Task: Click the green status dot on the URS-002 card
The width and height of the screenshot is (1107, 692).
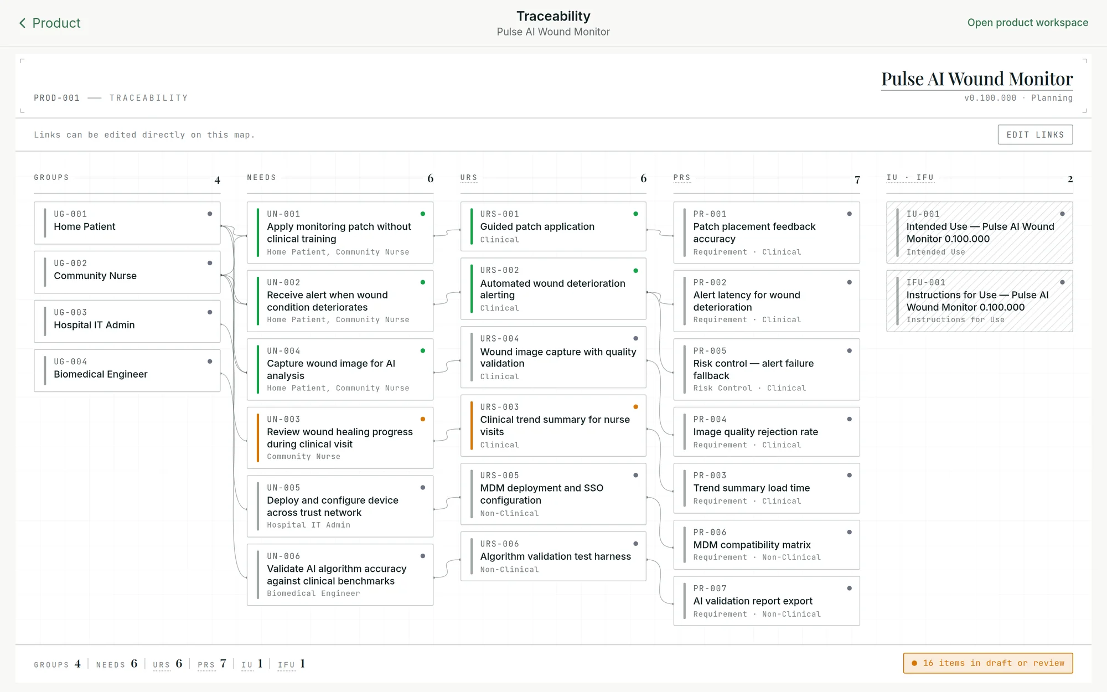Action: [x=636, y=271]
